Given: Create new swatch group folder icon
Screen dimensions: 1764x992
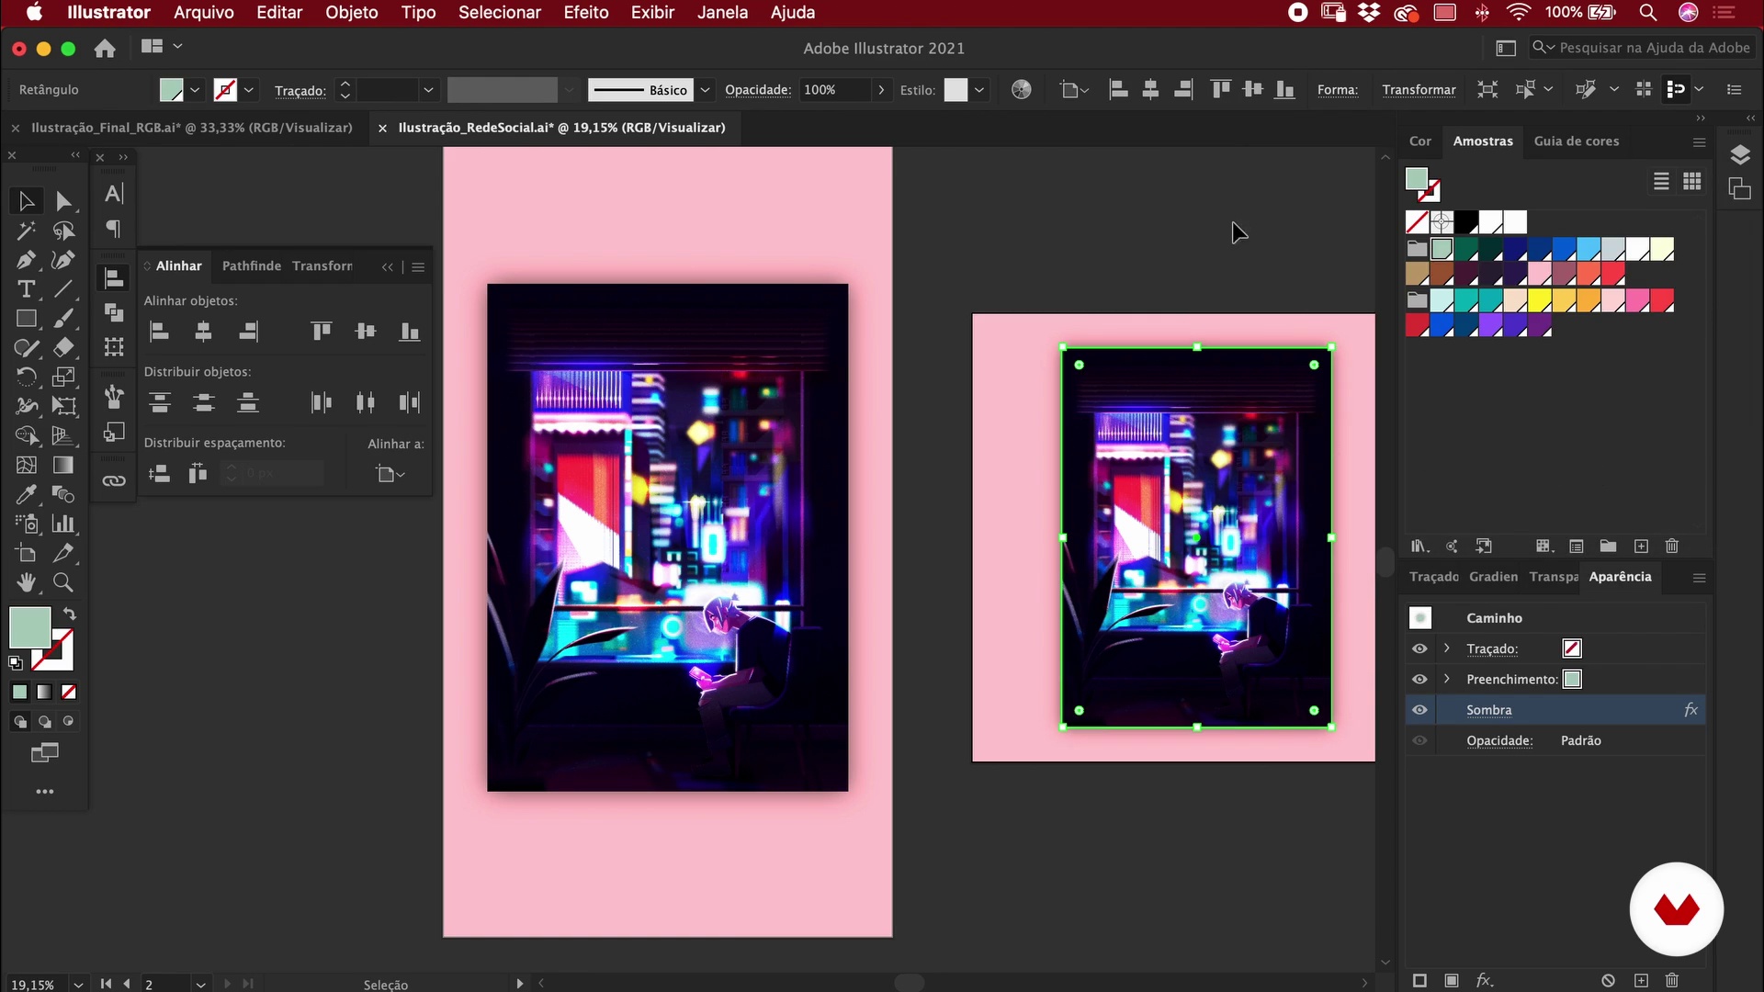Looking at the screenshot, I should tap(1608, 547).
